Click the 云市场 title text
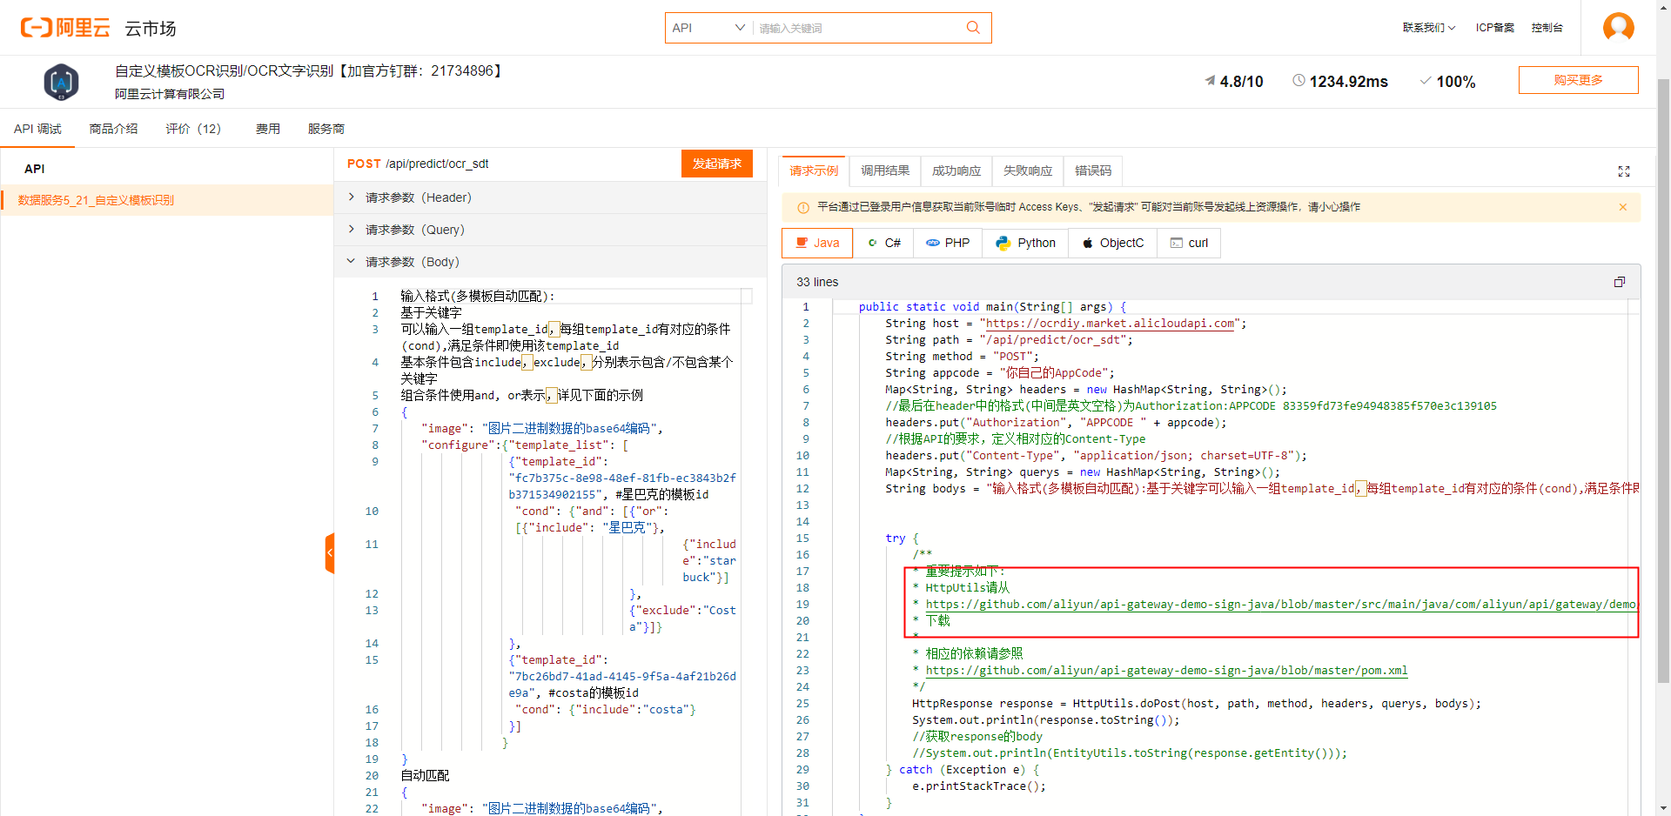This screenshot has height=816, width=1671. pyautogui.click(x=151, y=29)
